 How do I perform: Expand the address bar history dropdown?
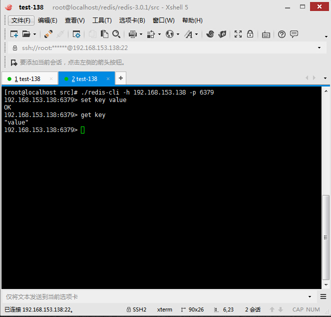(x=319, y=48)
